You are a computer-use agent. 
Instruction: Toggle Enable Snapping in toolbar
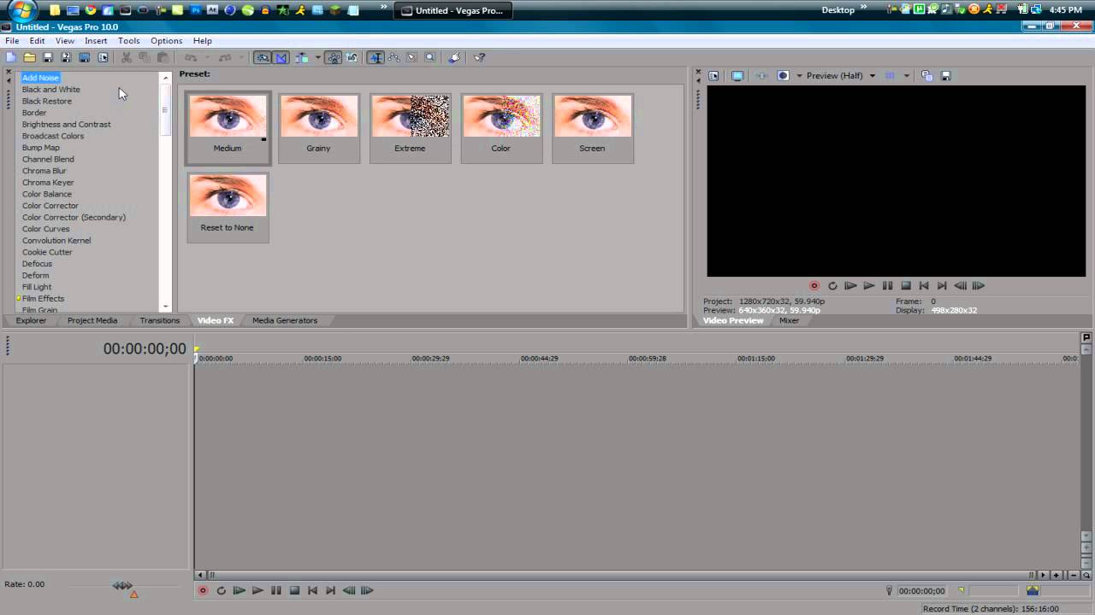(262, 57)
